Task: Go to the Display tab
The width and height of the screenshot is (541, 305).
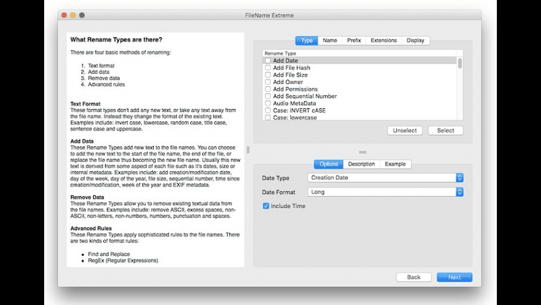Action: click(415, 40)
